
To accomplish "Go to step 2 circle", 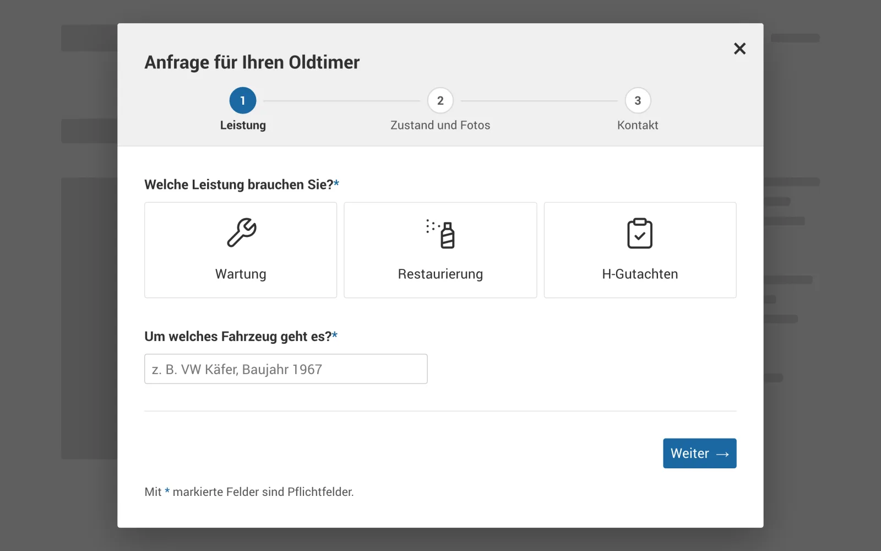I will coord(440,100).
